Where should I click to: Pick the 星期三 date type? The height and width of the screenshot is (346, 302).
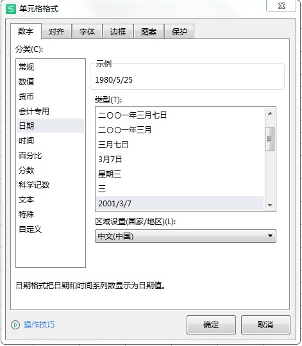click(180, 174)
